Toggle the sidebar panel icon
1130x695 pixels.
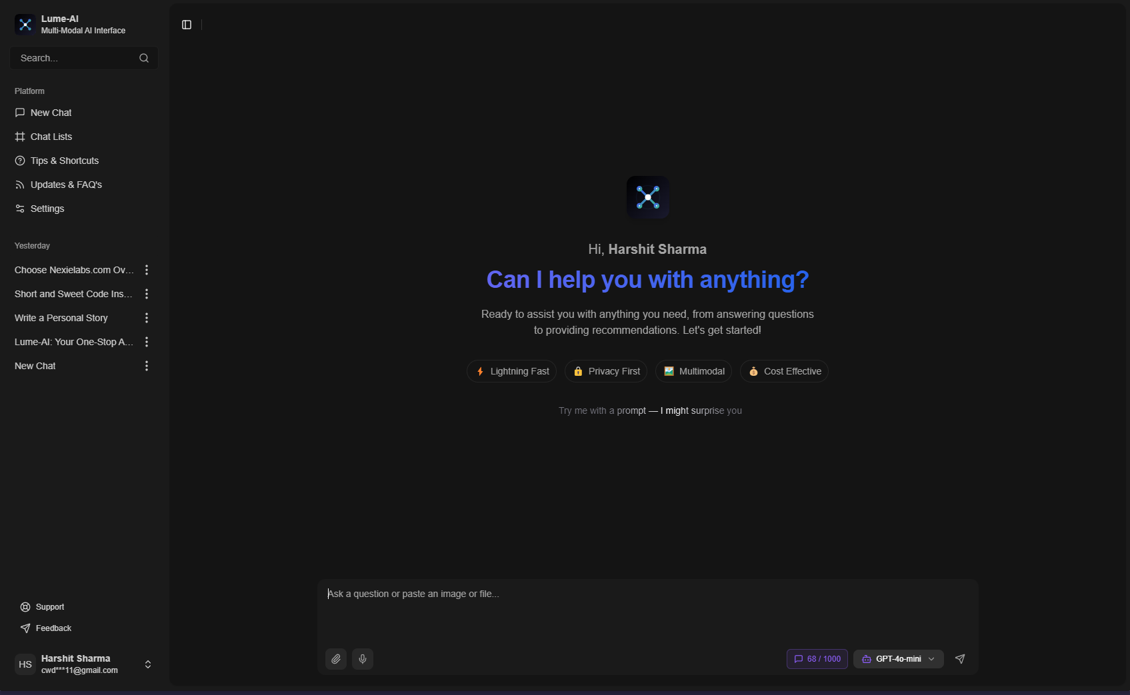187,25
